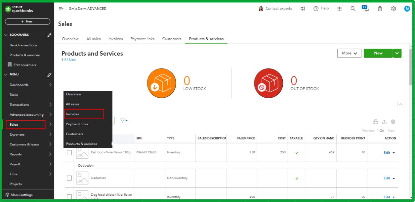Open the apps grid icon
The image size is (415, 202).
pyautogui.click(x=339, y=9)
